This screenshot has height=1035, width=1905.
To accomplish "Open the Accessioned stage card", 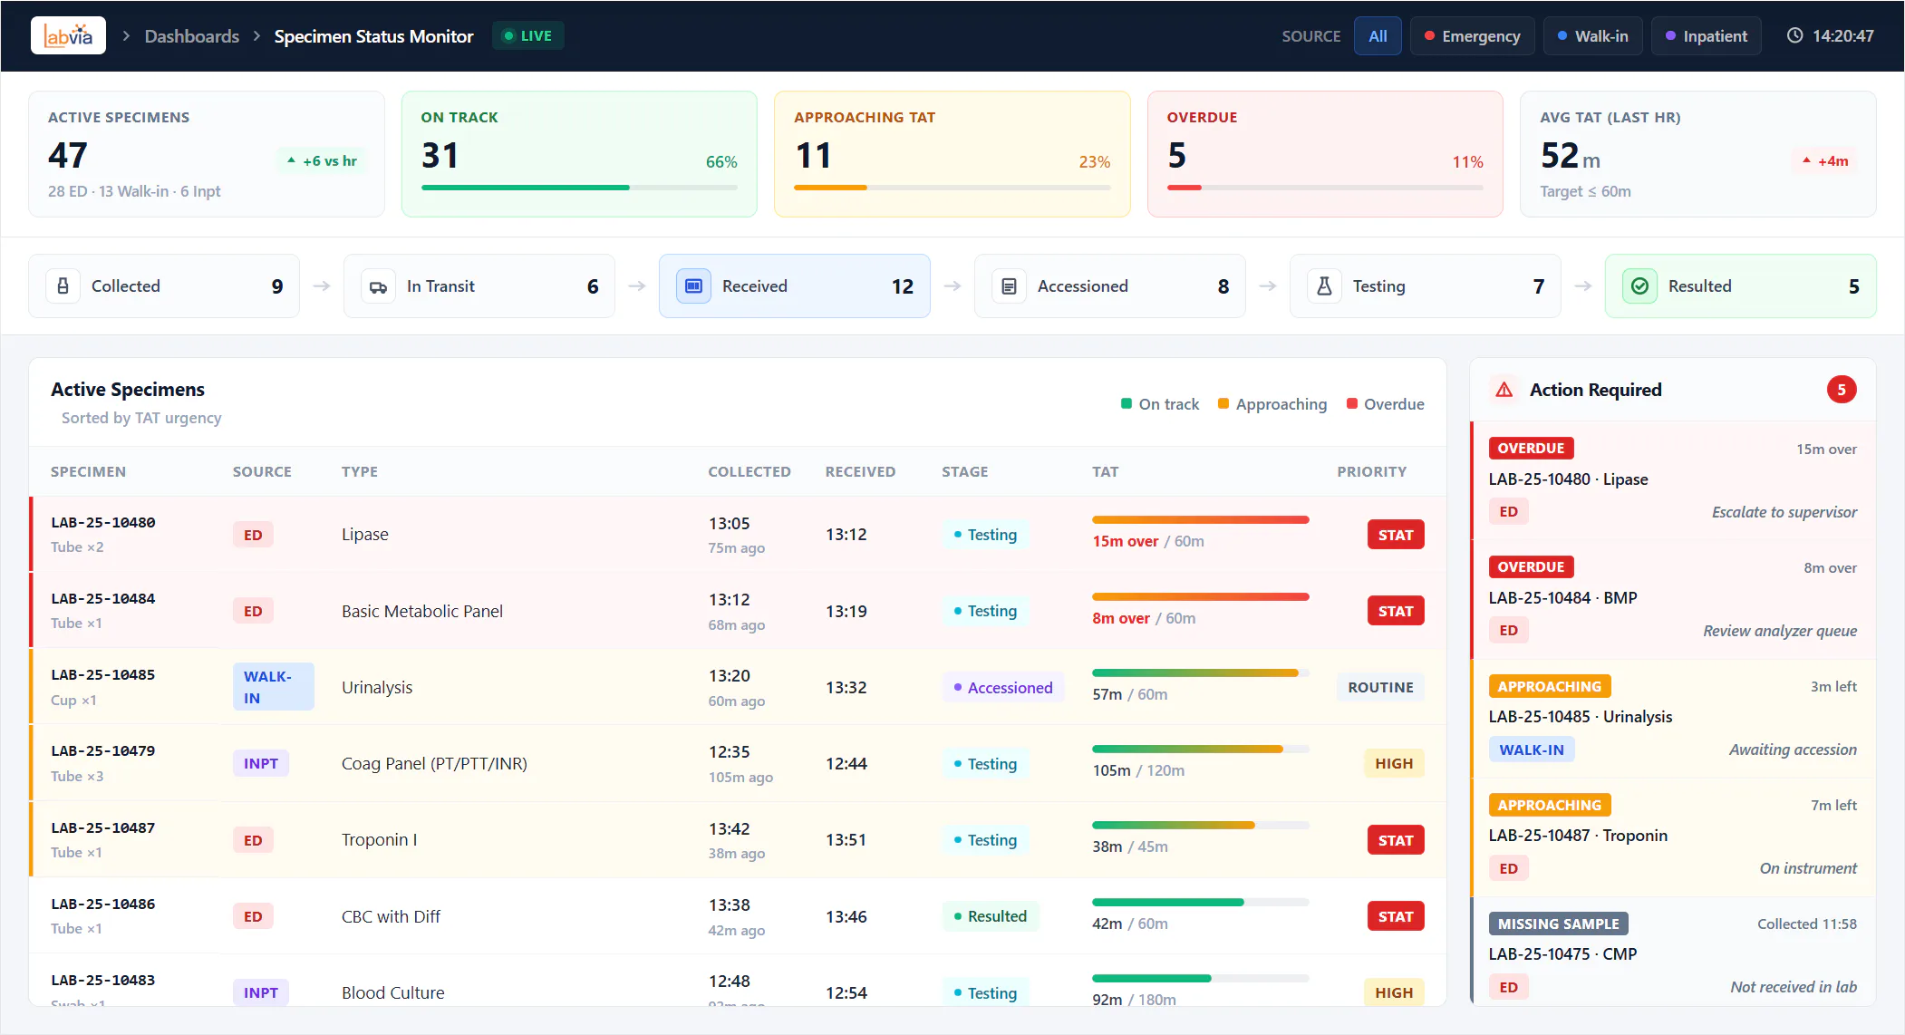I will click(1110, 286).
